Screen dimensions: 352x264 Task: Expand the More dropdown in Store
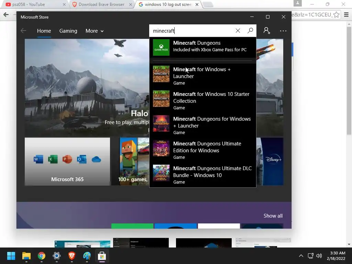pyautogui.click(x=94, y=31)
